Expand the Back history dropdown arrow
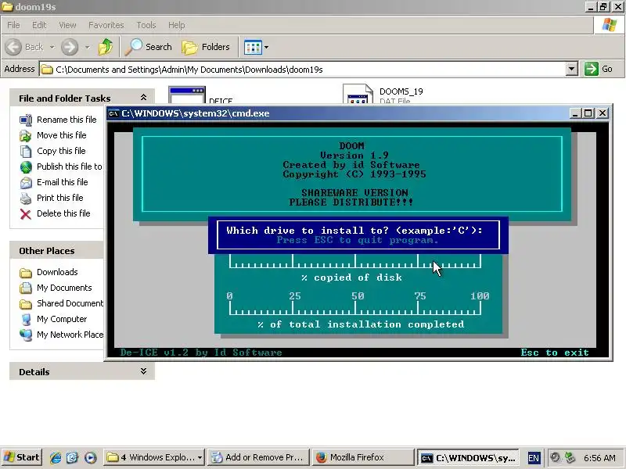The width and height of the screenshot is (626, 469). pyautogui.click(x=52, y=47)
